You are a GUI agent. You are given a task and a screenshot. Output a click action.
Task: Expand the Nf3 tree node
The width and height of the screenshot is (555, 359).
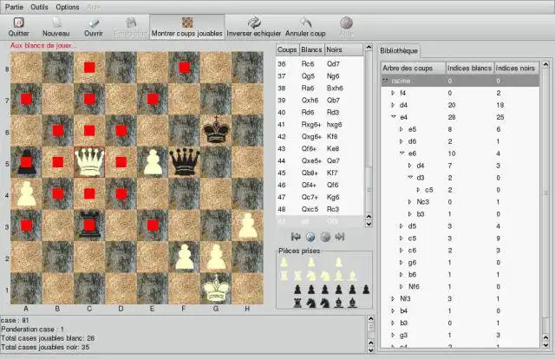393,299
